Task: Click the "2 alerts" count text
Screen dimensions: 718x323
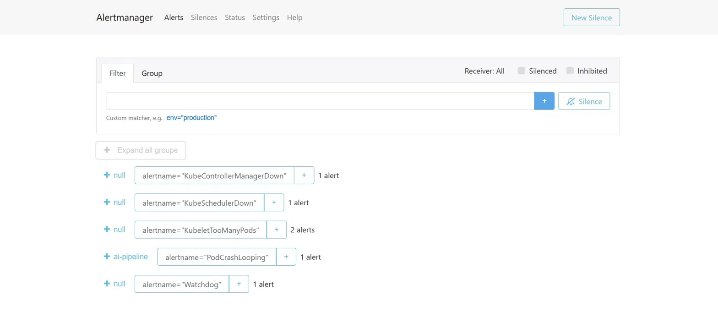Action: coord(303,230)
